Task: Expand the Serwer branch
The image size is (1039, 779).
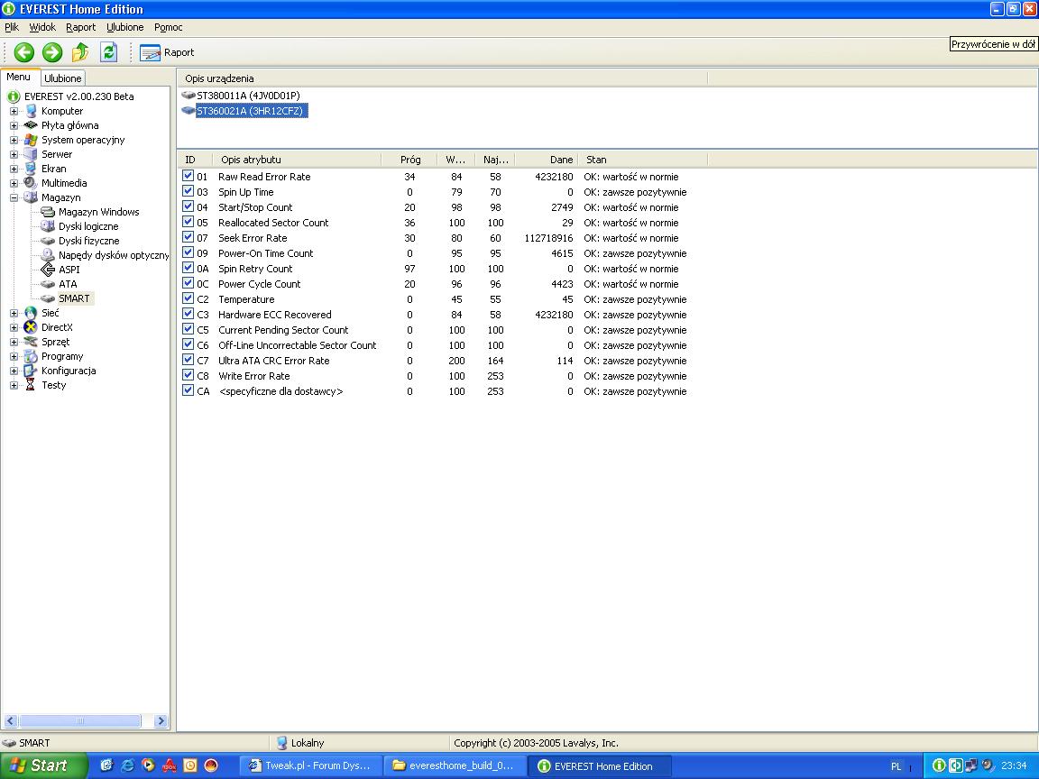Action: click(14, 154)
